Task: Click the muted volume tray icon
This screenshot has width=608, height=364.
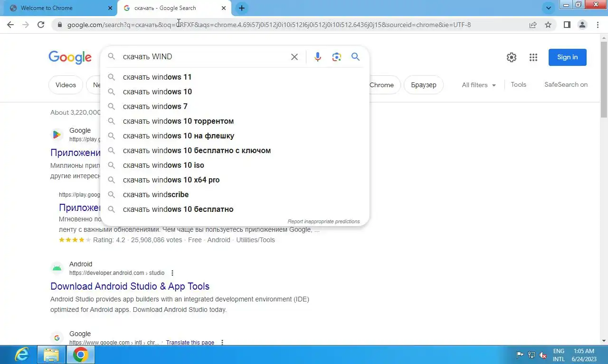Action: coord(543,355)
